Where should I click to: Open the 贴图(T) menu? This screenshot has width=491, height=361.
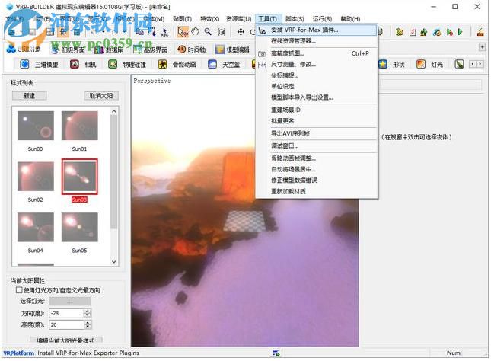pos(182,19)
